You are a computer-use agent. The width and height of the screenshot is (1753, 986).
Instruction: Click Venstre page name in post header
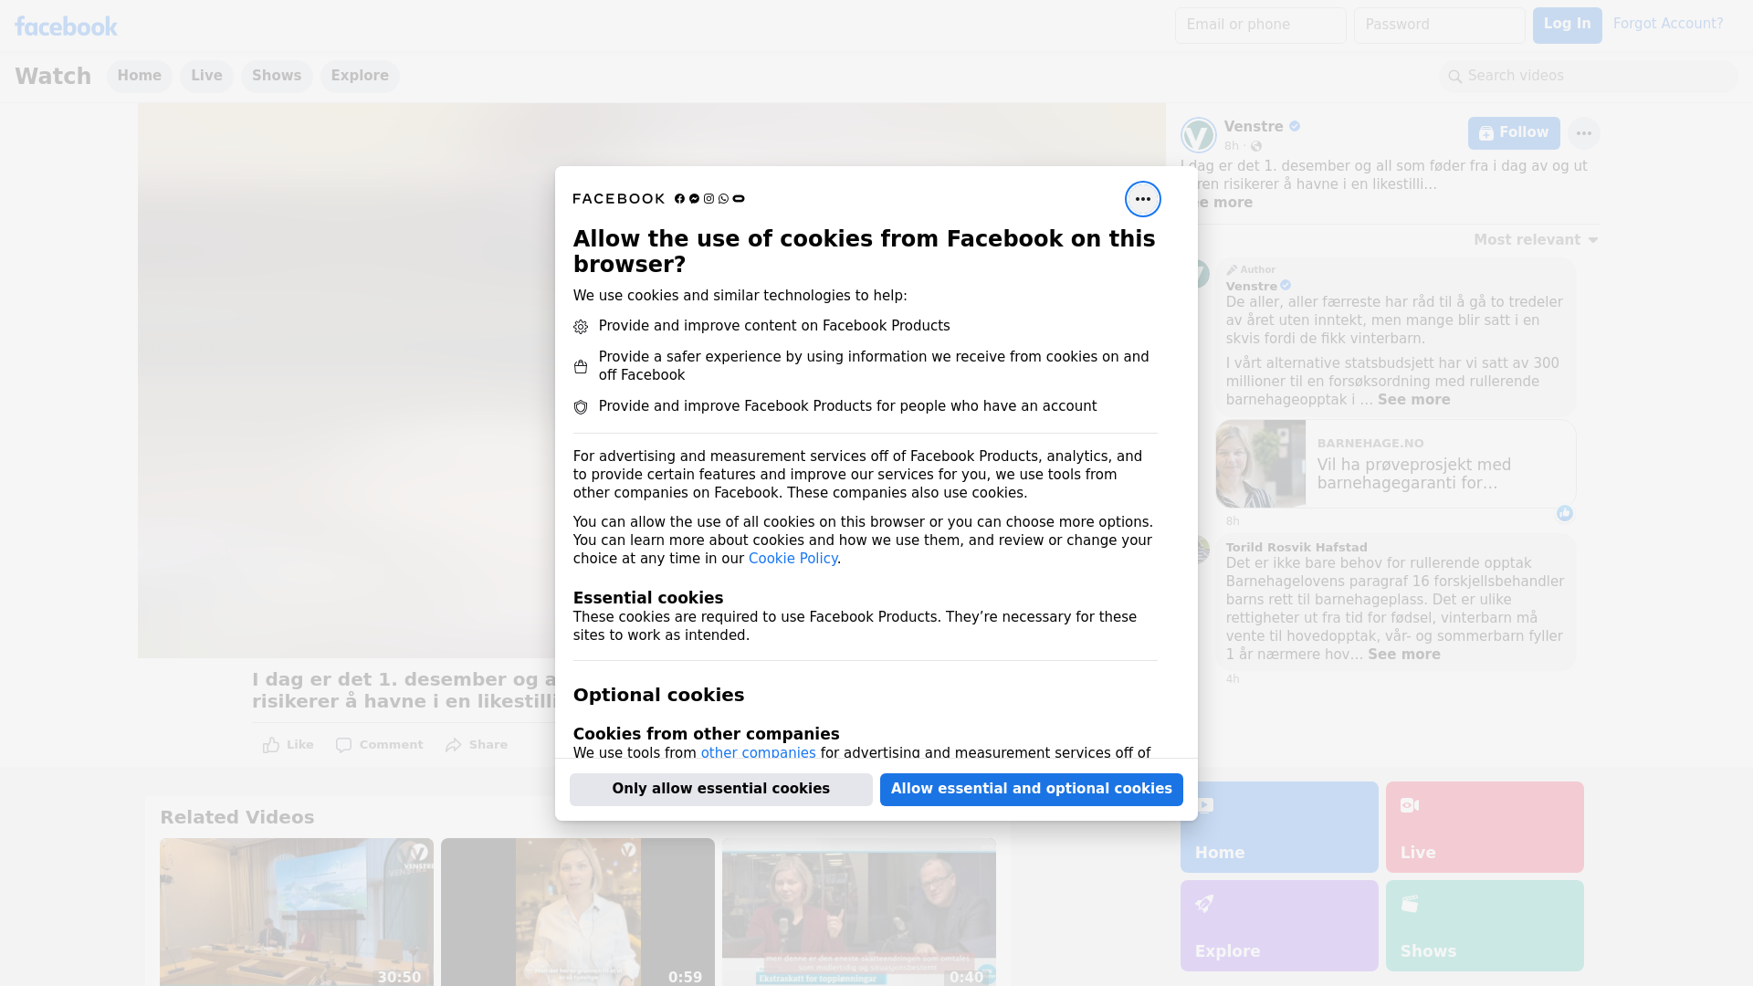click(x=1254, y=127)
